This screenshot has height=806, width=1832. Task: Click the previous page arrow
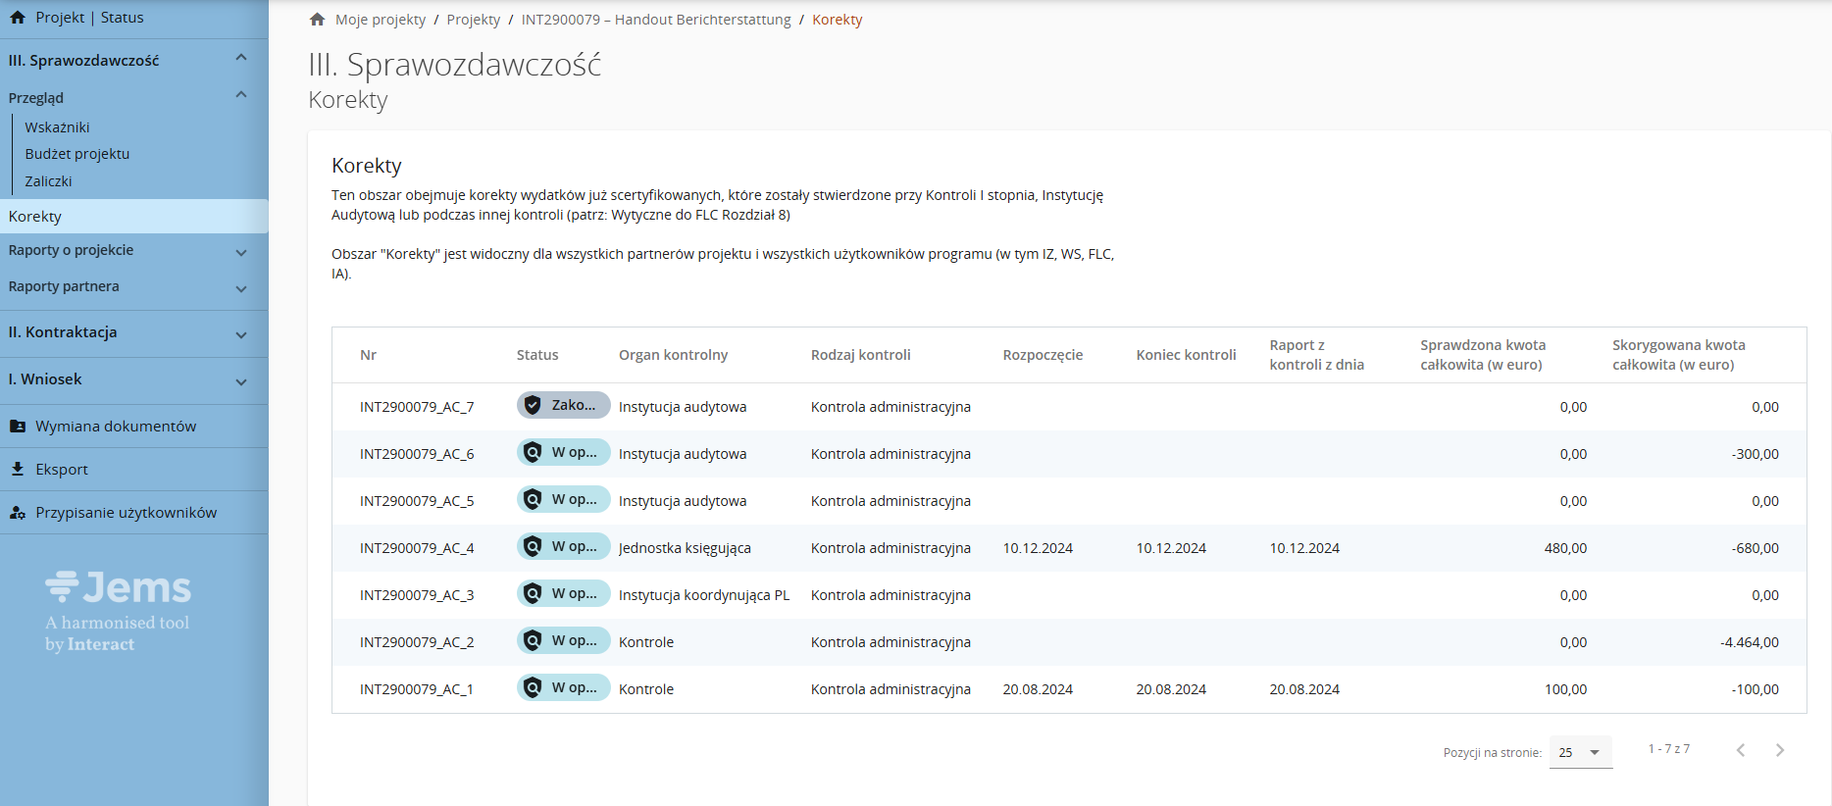[1741, 750]
